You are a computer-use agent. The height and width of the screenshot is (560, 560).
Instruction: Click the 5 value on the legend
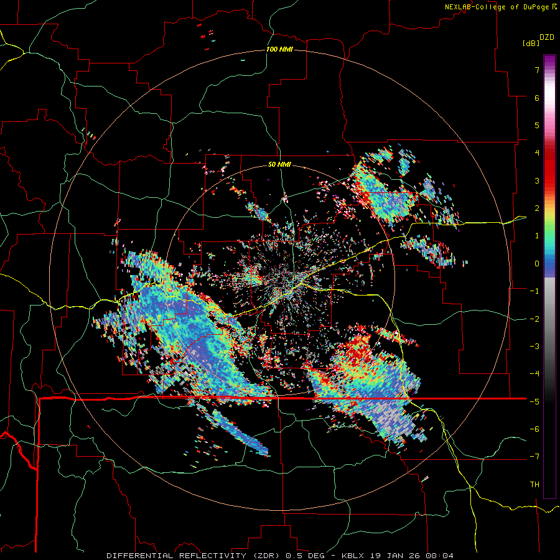(537, 125)
